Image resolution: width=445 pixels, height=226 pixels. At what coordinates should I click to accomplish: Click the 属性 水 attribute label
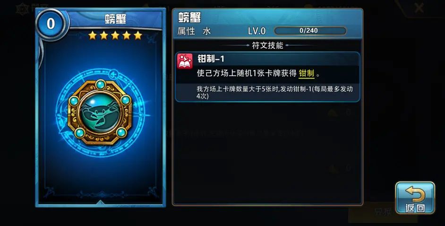194,31
